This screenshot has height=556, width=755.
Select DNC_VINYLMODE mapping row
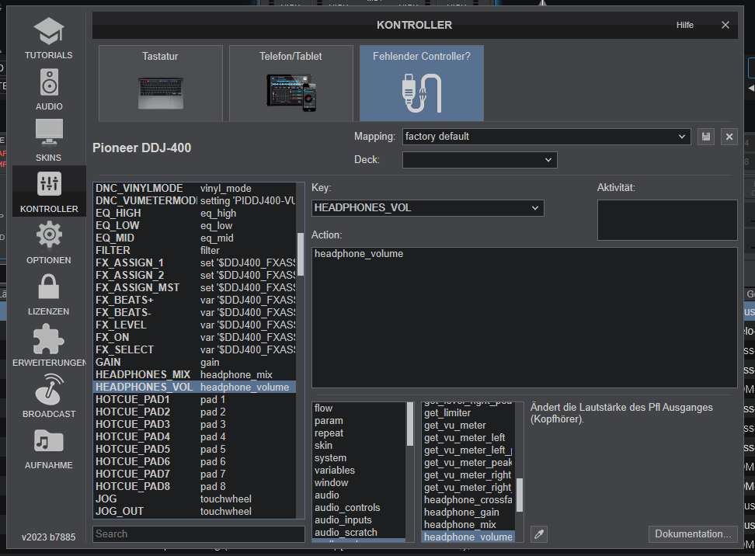click(x=194, y=188)
